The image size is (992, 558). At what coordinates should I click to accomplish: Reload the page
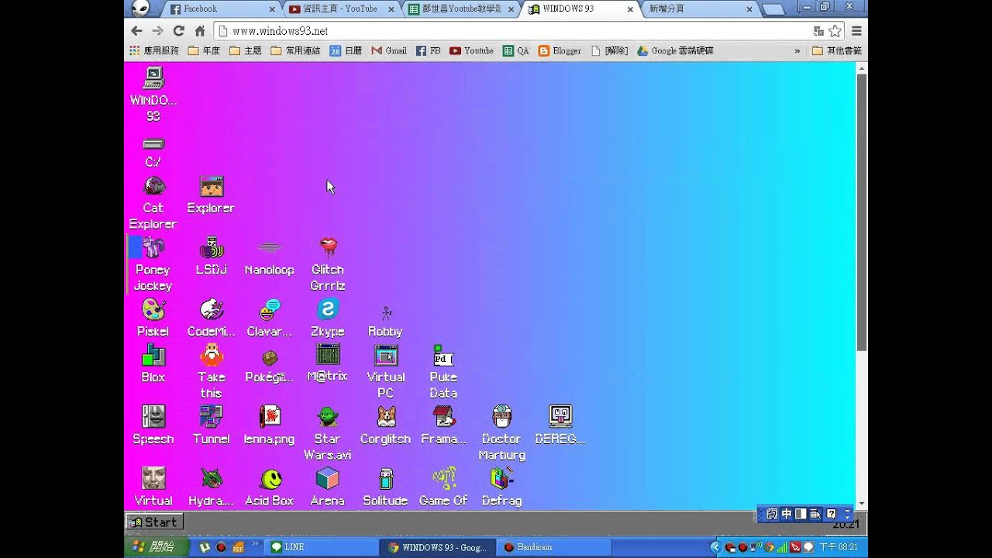178,31
